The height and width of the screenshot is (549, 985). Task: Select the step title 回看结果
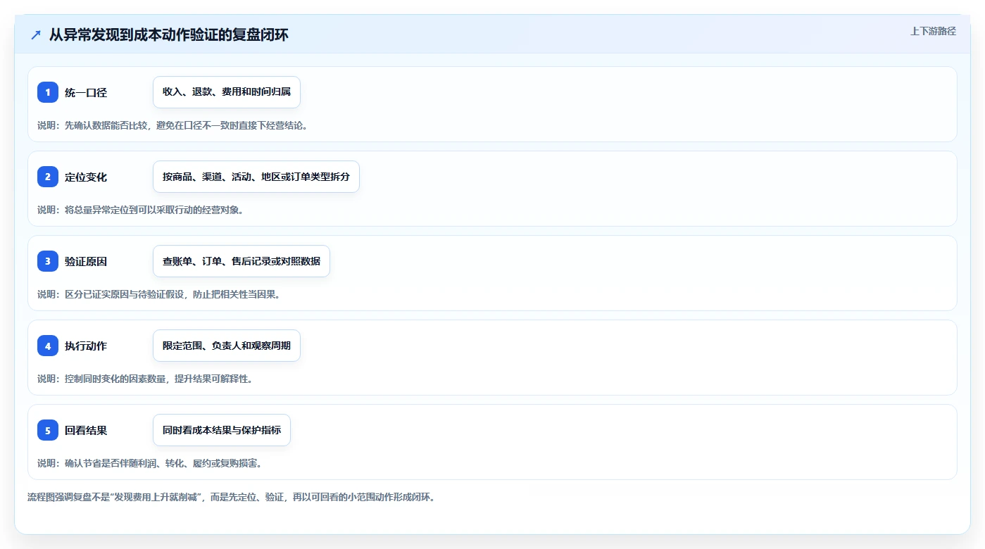[86, 431]
